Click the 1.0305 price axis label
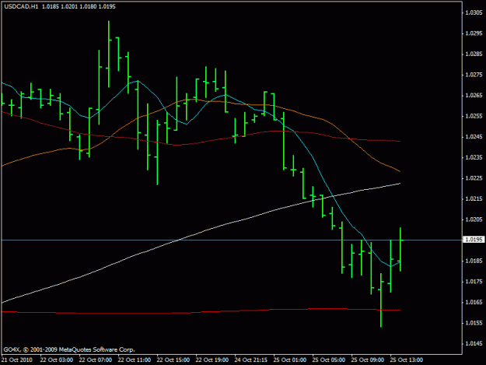486x365 pixels. [474, 12]
